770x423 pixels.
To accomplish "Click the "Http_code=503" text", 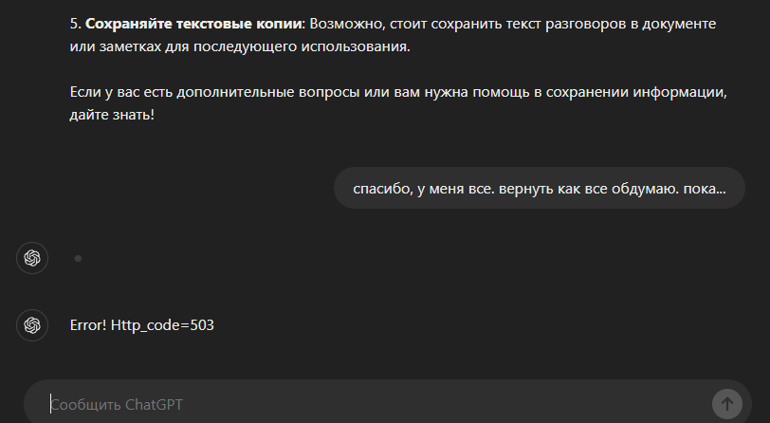I will point(162,325).
